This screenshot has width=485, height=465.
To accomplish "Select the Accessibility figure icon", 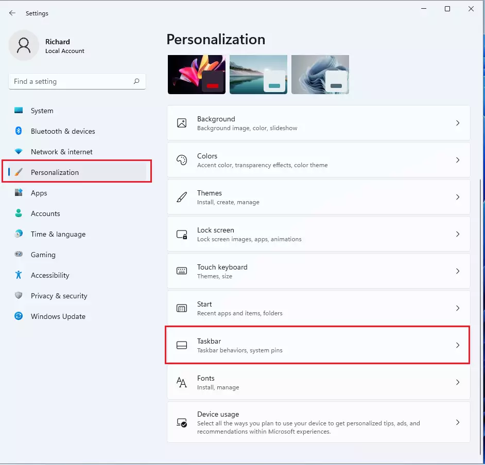I will tap(19, 275).
